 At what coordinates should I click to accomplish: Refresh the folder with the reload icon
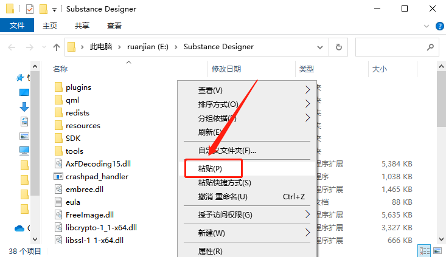(x=338, y=47)
